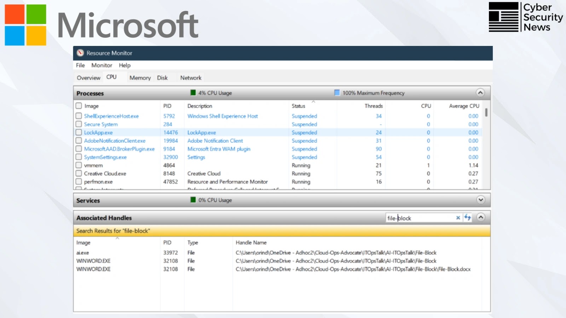Click the refresh handles search icon

pos(468,218)
